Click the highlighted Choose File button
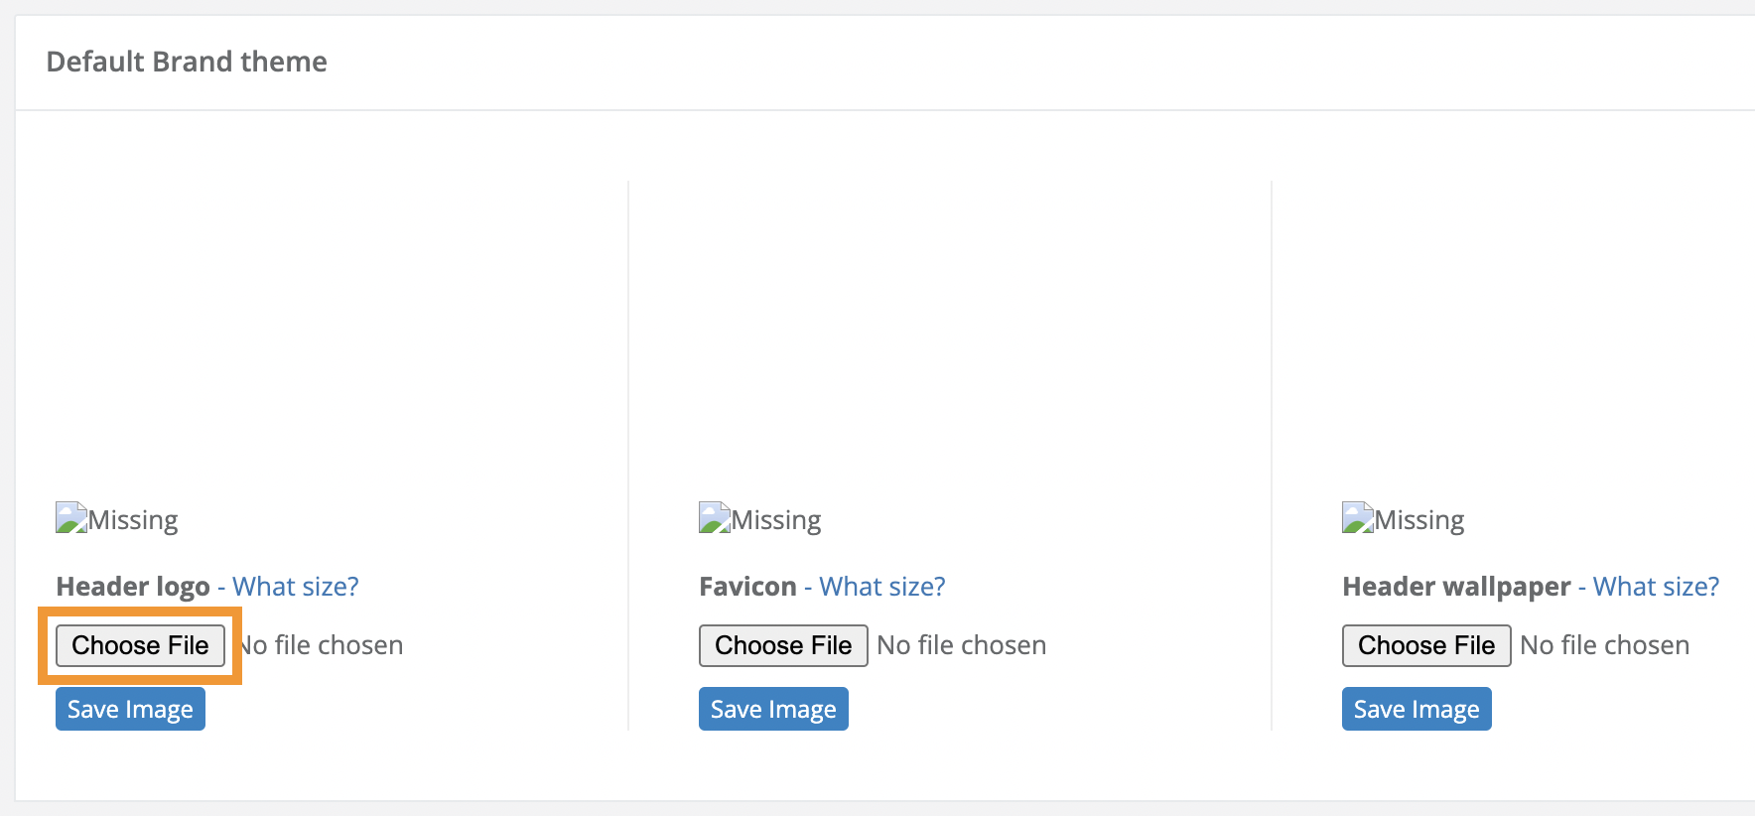Image resolution: width=1755 pixels, height=816 pixels. 140,645
